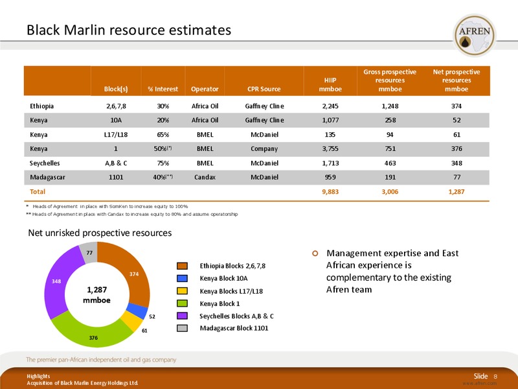Screen dimensions: 518x389
Task: Click HIIP value 1,077
Action: (330, 121)
